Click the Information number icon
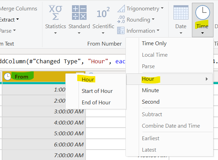The image size is (218, 160). [121, 31]
